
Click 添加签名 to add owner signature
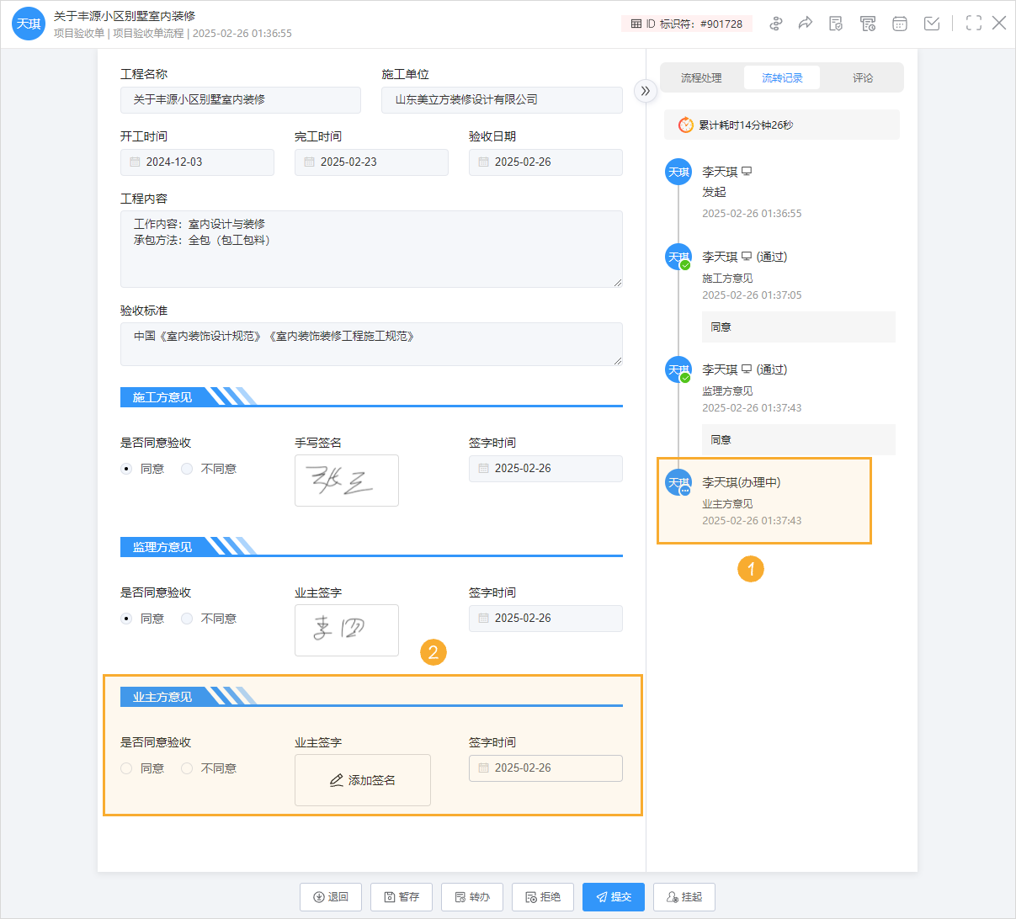[363, 779]
